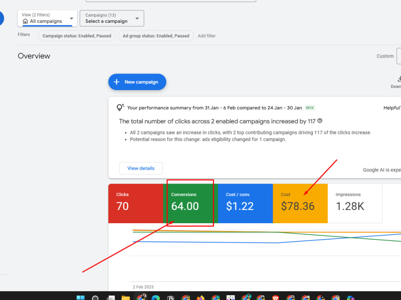Select the yellow Cost metric card
Viewport: 401px width, 300px height.
pos(300,203)
